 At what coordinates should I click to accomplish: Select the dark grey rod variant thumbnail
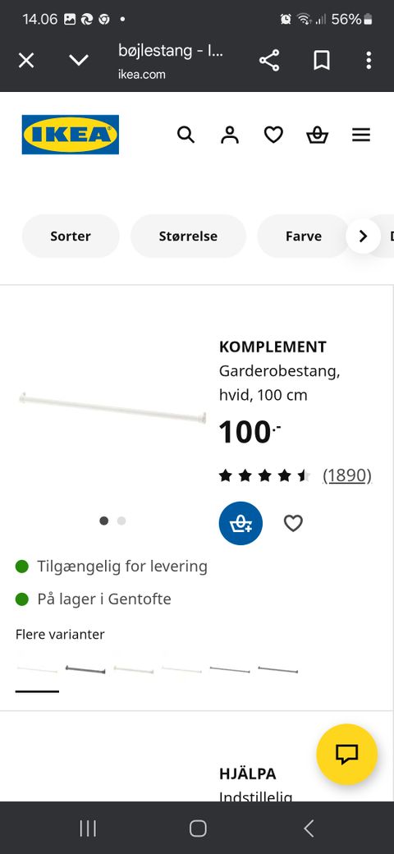pyautogui.click(x=85, y=670)
